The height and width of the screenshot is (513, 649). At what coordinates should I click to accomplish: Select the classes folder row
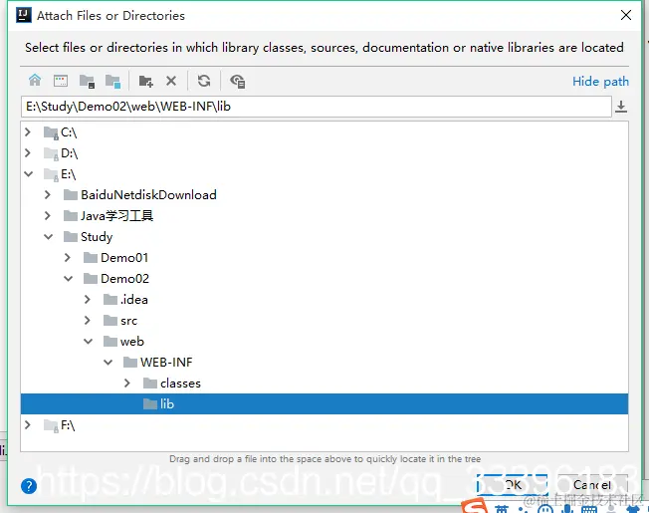click(324, 383)
